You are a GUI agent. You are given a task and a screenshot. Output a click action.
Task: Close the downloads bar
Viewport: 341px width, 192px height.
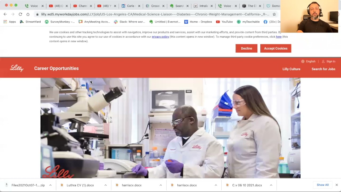pyautogui.click(x=336, y=185)
